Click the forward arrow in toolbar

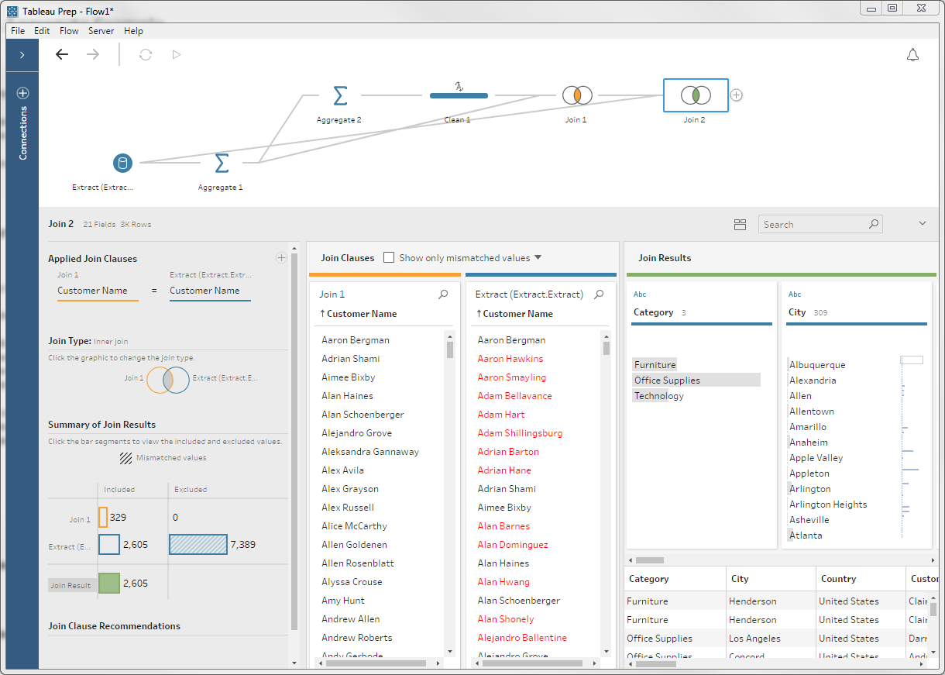point(93,54)
